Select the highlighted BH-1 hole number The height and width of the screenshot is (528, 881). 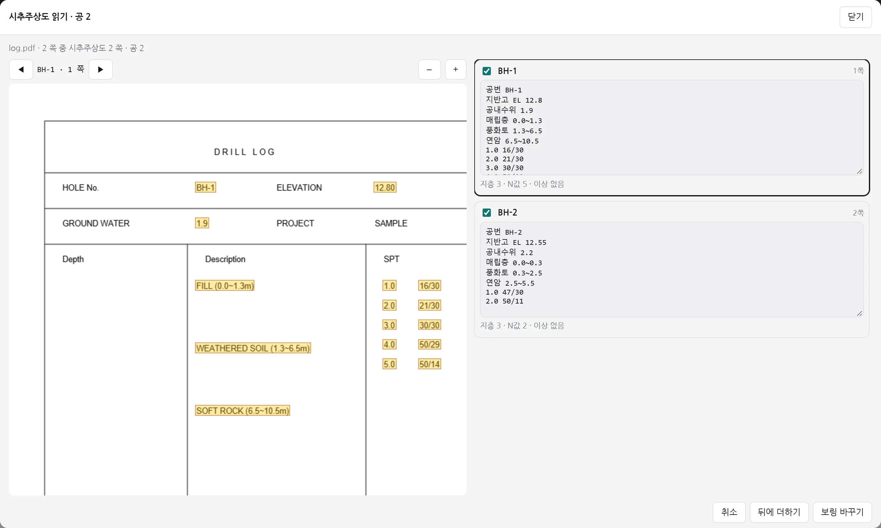coord(205,187)
